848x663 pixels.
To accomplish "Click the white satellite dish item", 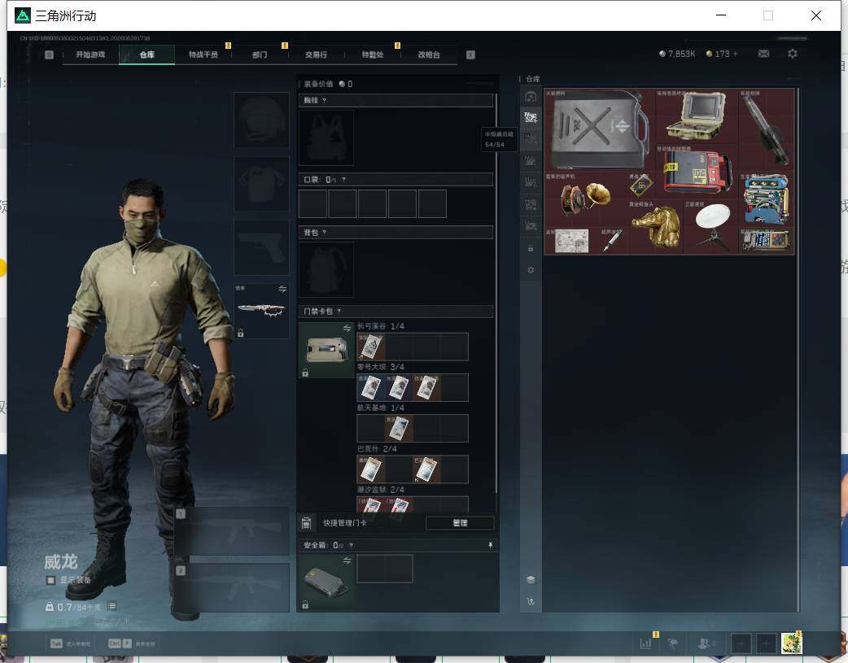I will click(713, 225).
